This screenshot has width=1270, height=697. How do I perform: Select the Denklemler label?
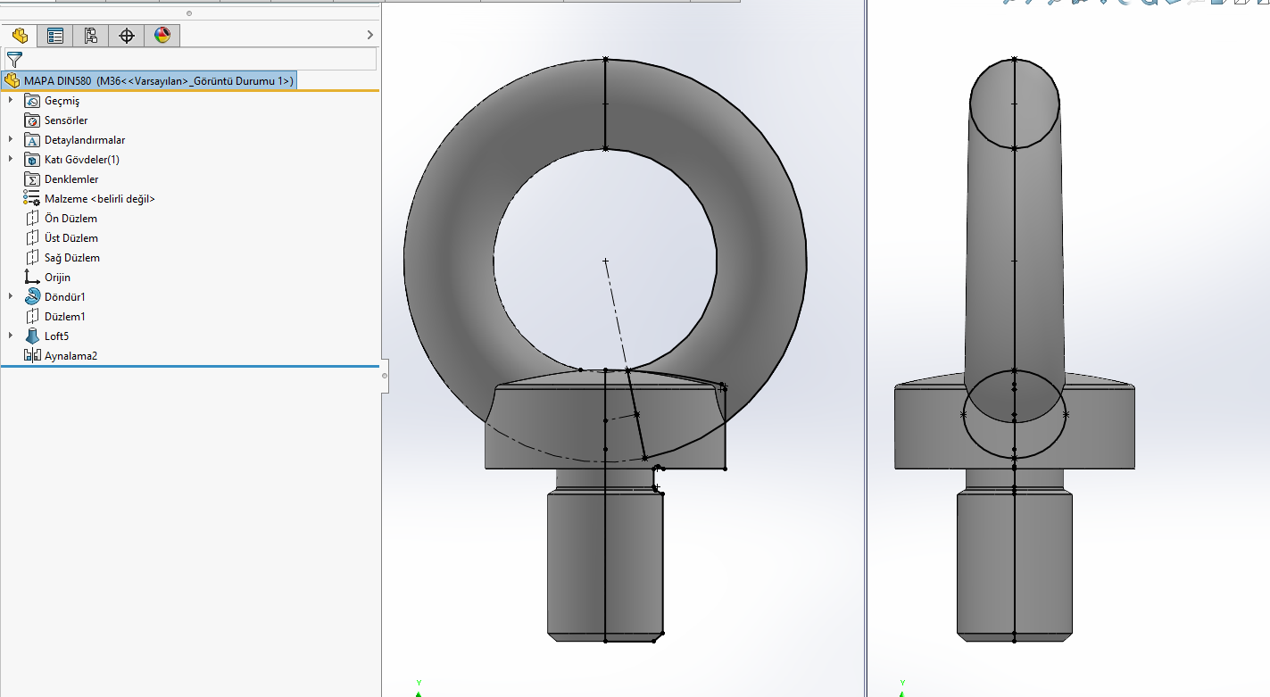[x=71, y=179]
